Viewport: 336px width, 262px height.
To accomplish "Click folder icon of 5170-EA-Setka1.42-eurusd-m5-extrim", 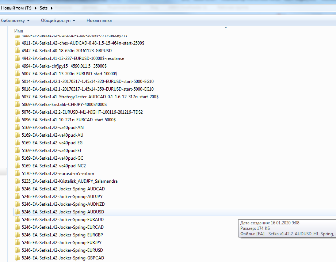I will pos(18,174).
